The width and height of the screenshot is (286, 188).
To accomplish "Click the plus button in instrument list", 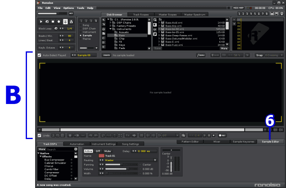I will [234, 24].
